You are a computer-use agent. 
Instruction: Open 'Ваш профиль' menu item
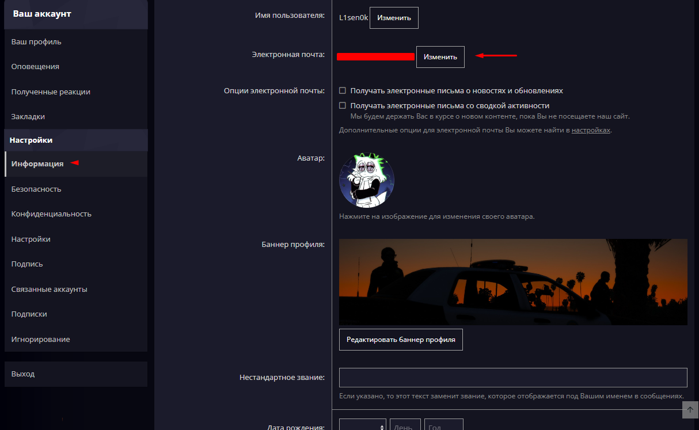[36, 41]
